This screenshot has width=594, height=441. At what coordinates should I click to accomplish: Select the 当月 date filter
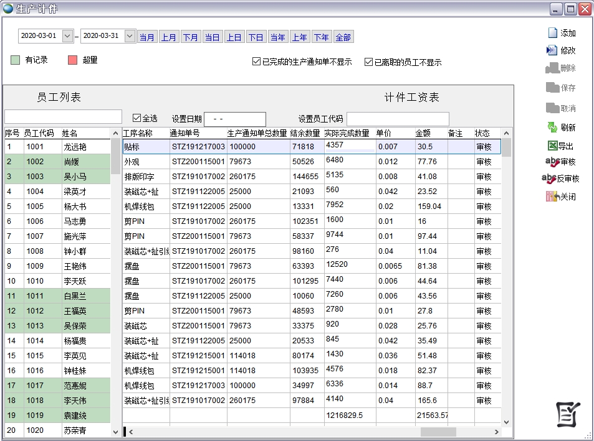click(x=147, y=37)
